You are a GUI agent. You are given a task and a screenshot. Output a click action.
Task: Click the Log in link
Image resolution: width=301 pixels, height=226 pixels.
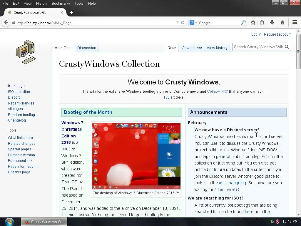click(x=256, y=34)
